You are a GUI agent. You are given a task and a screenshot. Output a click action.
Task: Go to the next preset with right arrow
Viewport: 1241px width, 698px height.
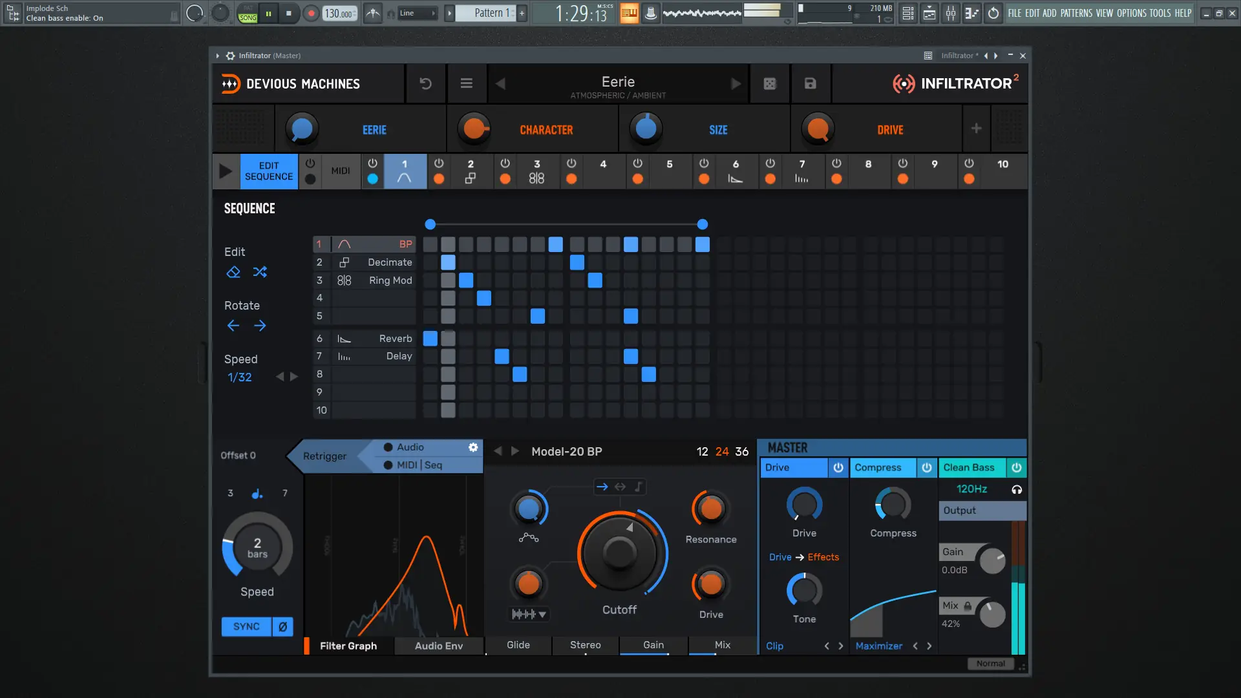click(736, 83)
